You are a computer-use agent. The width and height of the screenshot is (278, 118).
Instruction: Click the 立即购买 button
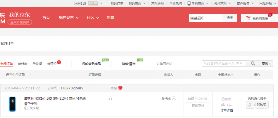pos(257,105)
